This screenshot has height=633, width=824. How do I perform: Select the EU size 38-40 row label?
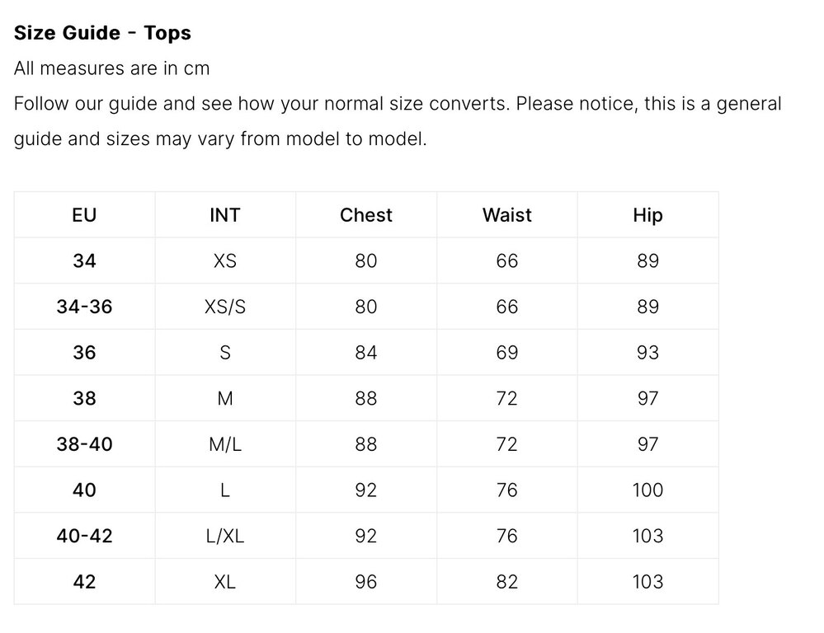(84, 444)
